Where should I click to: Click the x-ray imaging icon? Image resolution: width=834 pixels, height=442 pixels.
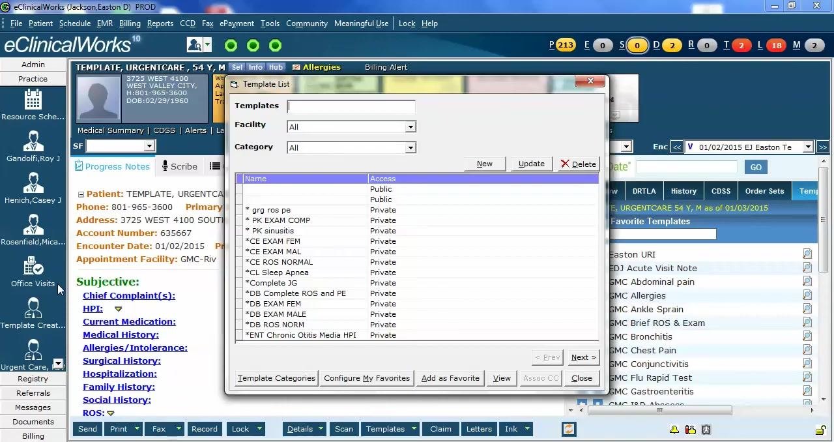(706, 430)
